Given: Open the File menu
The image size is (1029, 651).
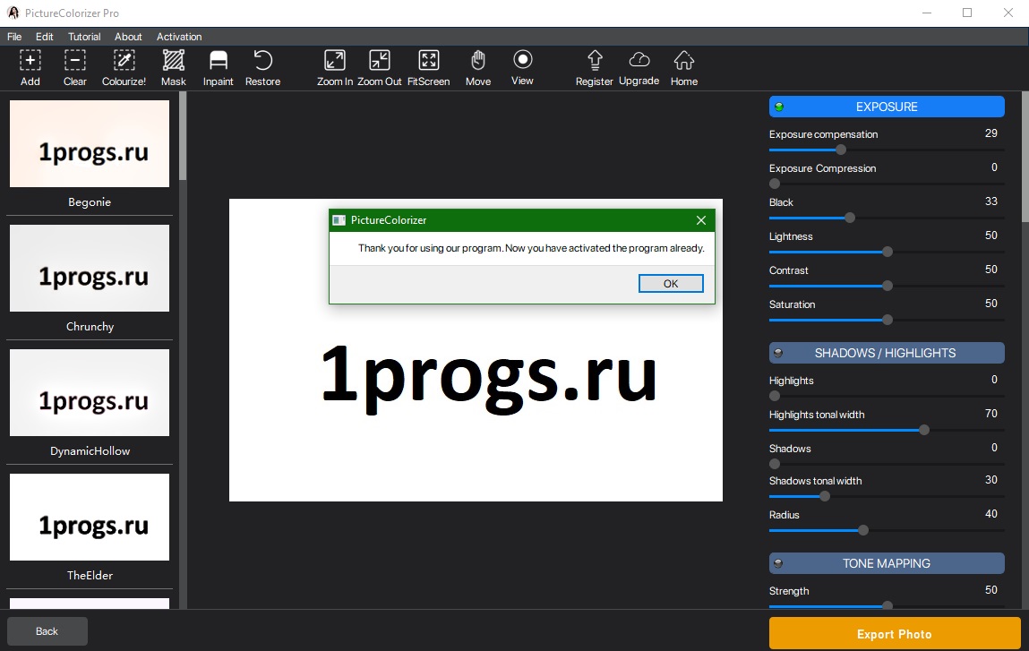Looking at the screenshot, I should (14, 37).
